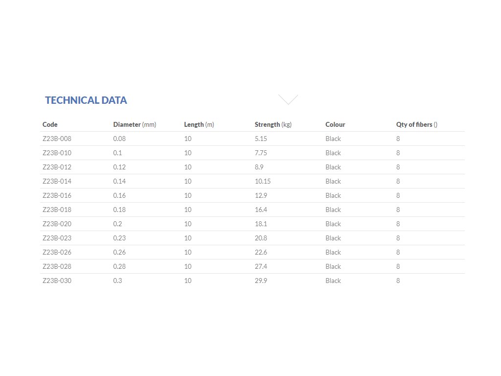Screen dimensions: 501x376
Task: Click the Z23B-018 row code
Action: click(x=57, y=210)
